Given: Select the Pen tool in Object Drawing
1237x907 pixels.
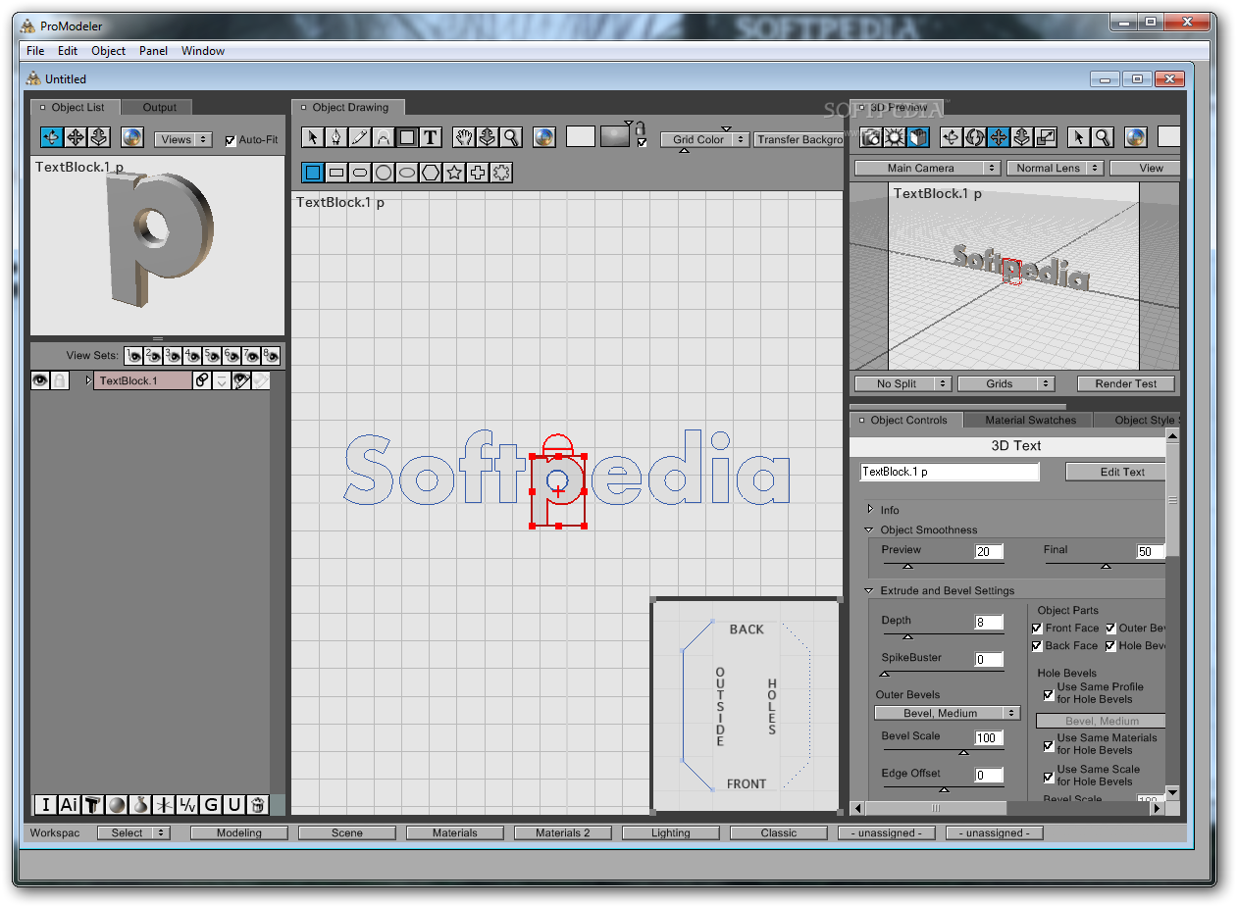Looking at the screenshot, I should tap(335, 138).
